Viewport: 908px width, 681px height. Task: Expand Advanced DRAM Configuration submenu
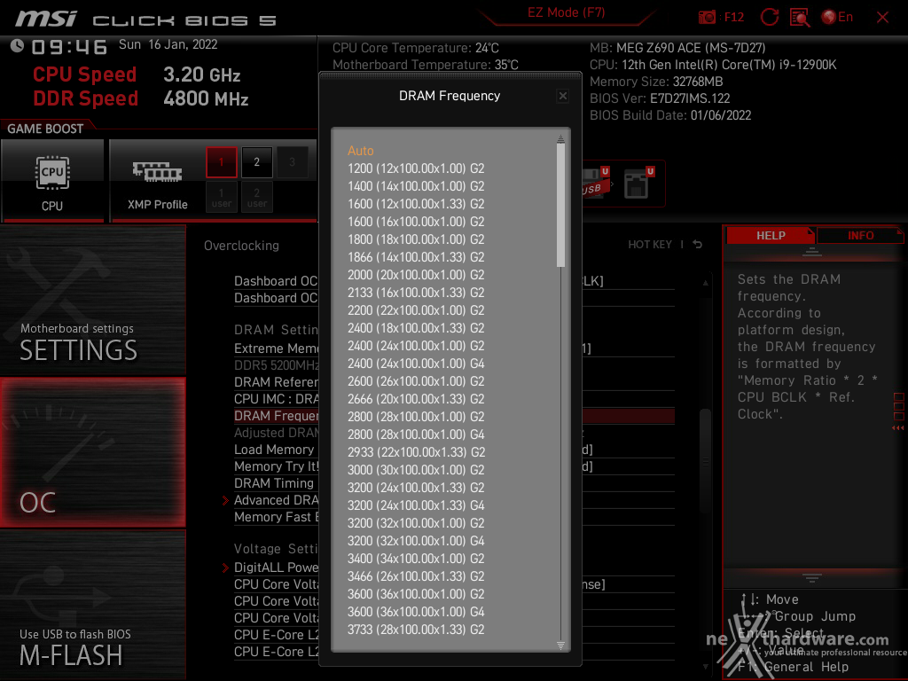pos(276,500)
